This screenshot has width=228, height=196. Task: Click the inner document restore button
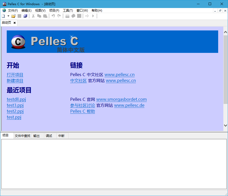[x=220, y=11]
